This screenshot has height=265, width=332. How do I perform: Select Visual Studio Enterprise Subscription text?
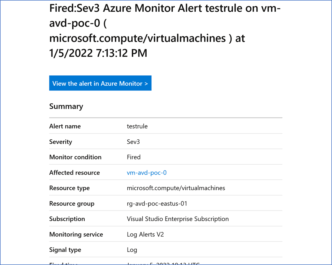point(178,219)
